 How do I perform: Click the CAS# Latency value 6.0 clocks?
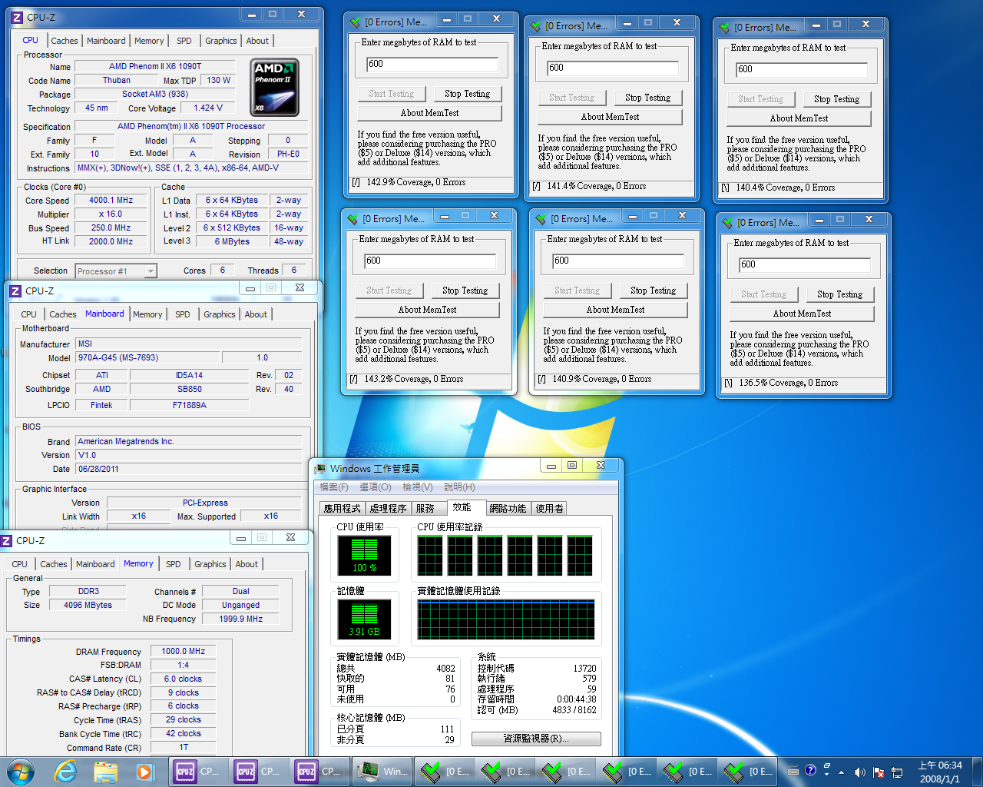183,679
